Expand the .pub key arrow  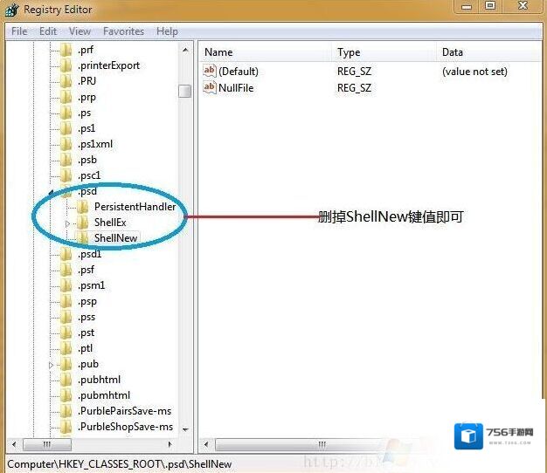tap(52, 365)
